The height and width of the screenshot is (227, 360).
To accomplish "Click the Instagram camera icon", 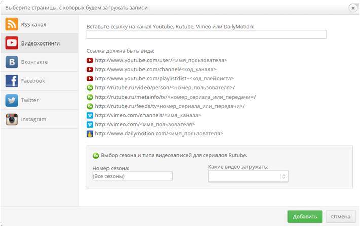I will click(x=12, y=119).
